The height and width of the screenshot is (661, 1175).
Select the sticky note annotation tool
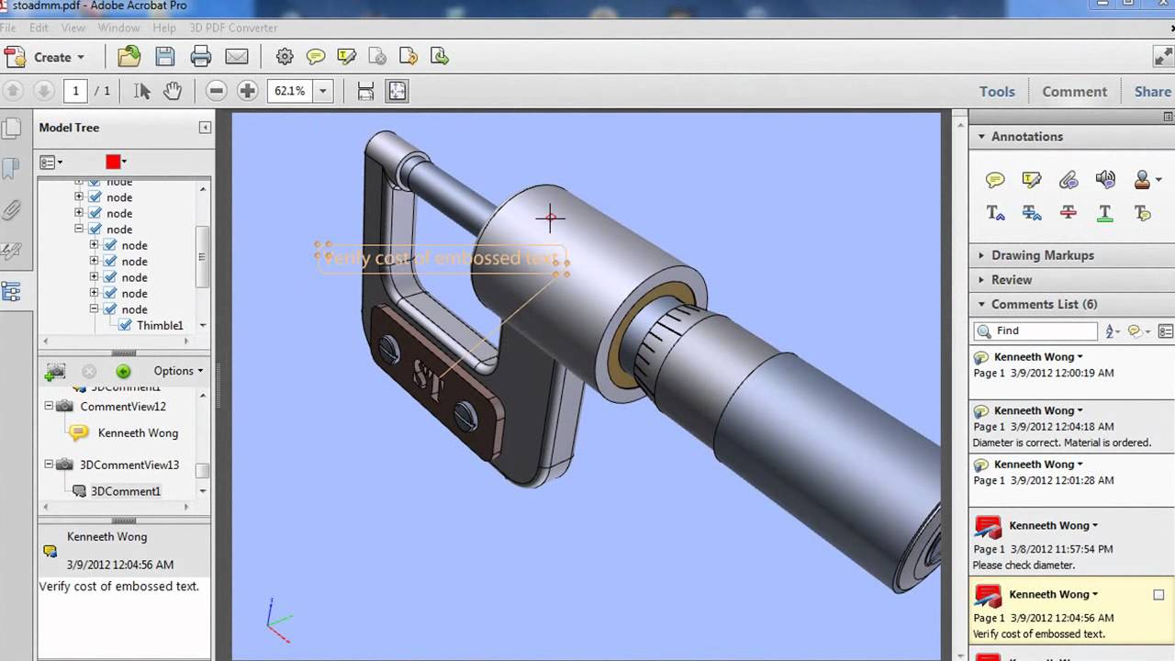(995, 180)
